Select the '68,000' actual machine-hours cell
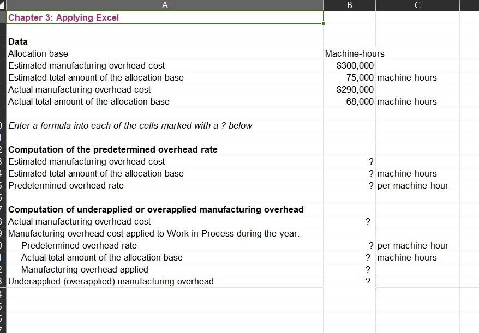Image resolution: width=479 pixels, height=333 pixels. click(x=349, y=101)
